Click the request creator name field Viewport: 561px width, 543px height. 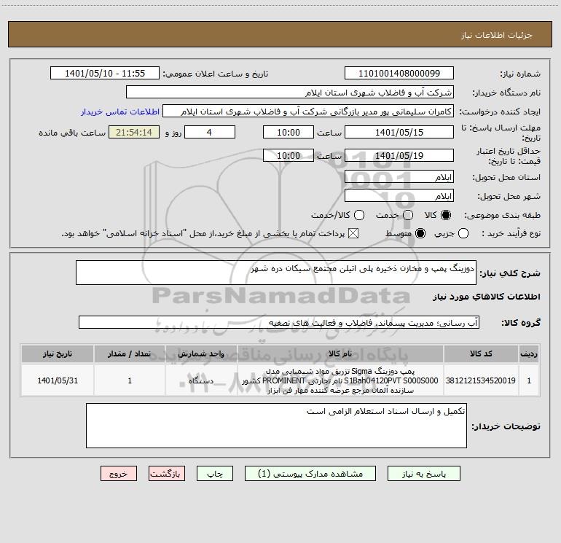[x=308, y=112]
